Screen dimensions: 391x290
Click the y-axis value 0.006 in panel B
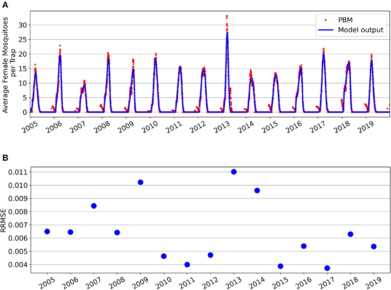pyautogui.click(x=18, y=238)
